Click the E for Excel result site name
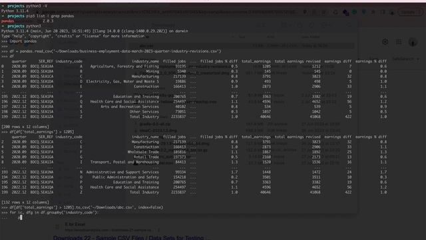Screen dimensions: 426x240 (x=75, y=225)
